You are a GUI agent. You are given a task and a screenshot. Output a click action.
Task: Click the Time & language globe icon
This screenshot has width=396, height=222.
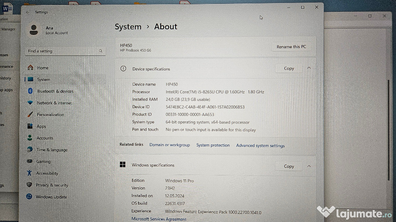coord(30,150)
